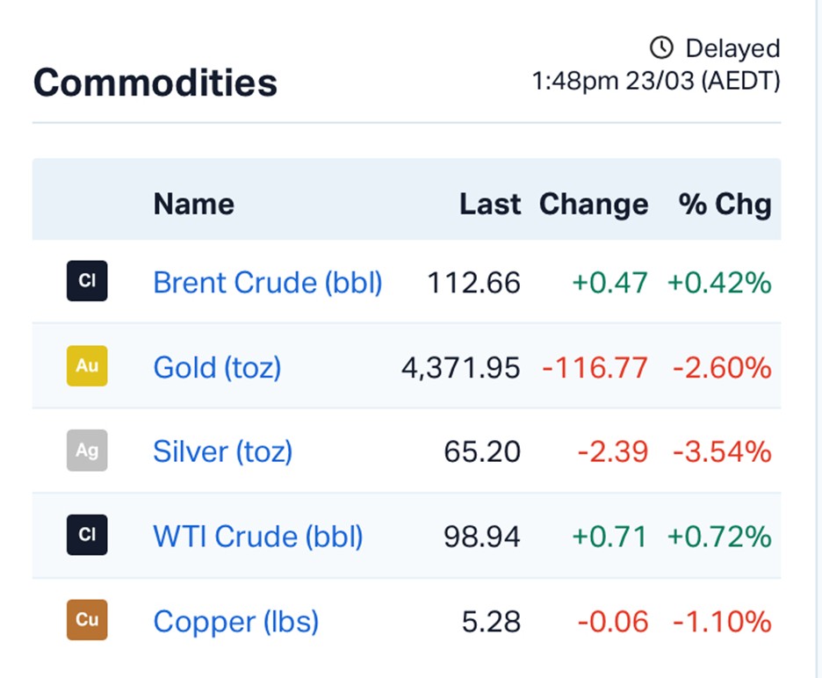The width and height of the screenshot is (822, 678).
Task: Click the grey Ag silver icon
Action: point(87,451)
